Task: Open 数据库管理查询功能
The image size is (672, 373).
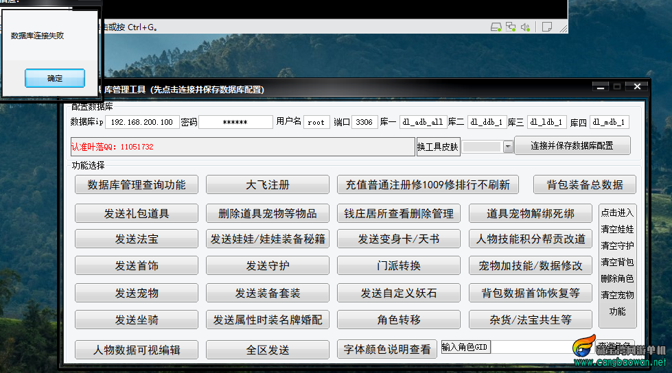Action: pyautogui.click(x=137, y=185)
